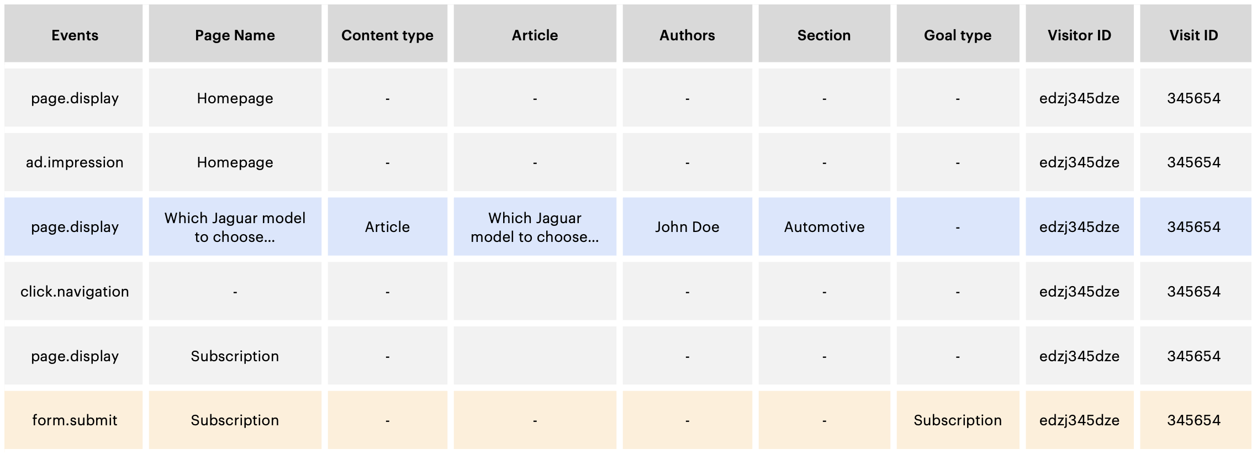This screenshot has width=1257, height=454.
Task: Select Subscription page name in form.submit row
Action: (235, 420)
